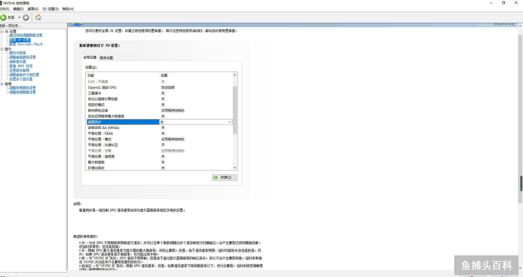This screenshot has width=523, height=277.
Task: Click the window restore button
Action: pyautogui.click(x=504, y=3)
